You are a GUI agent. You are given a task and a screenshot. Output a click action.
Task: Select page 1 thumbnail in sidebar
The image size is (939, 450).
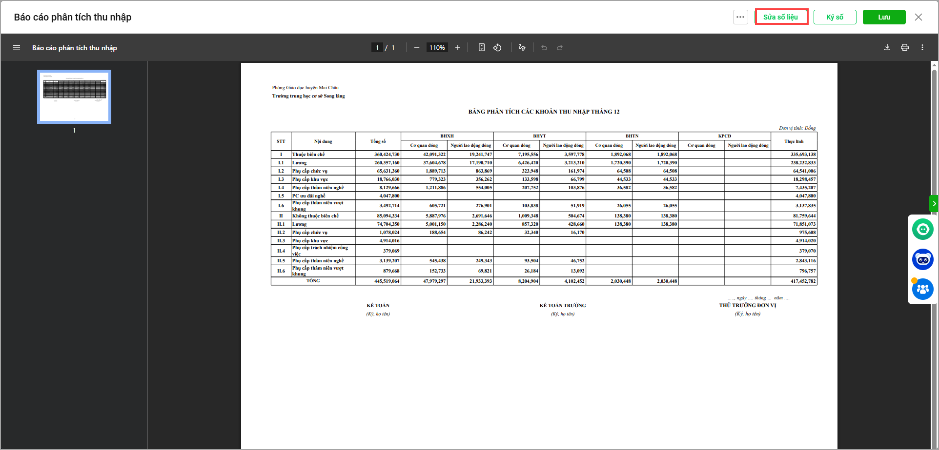coord(74,97)
